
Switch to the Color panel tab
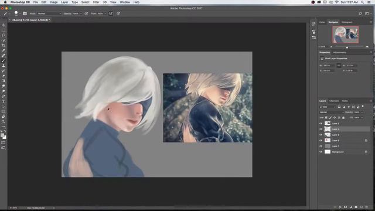(322, 22)
